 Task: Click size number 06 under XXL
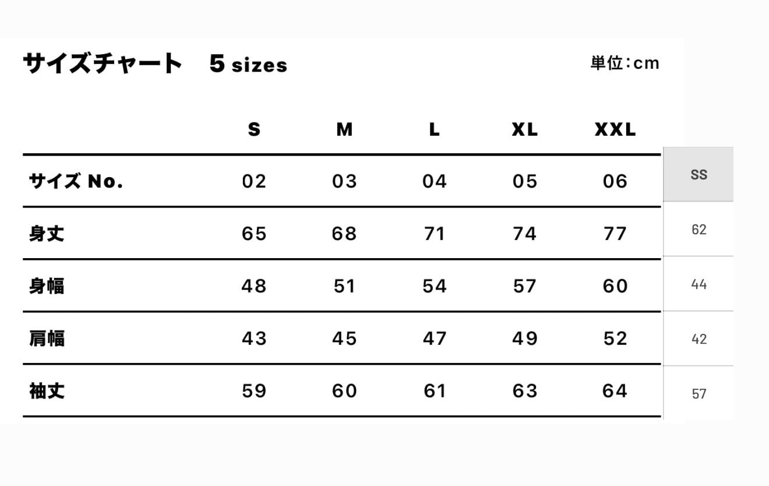point(615,181)
